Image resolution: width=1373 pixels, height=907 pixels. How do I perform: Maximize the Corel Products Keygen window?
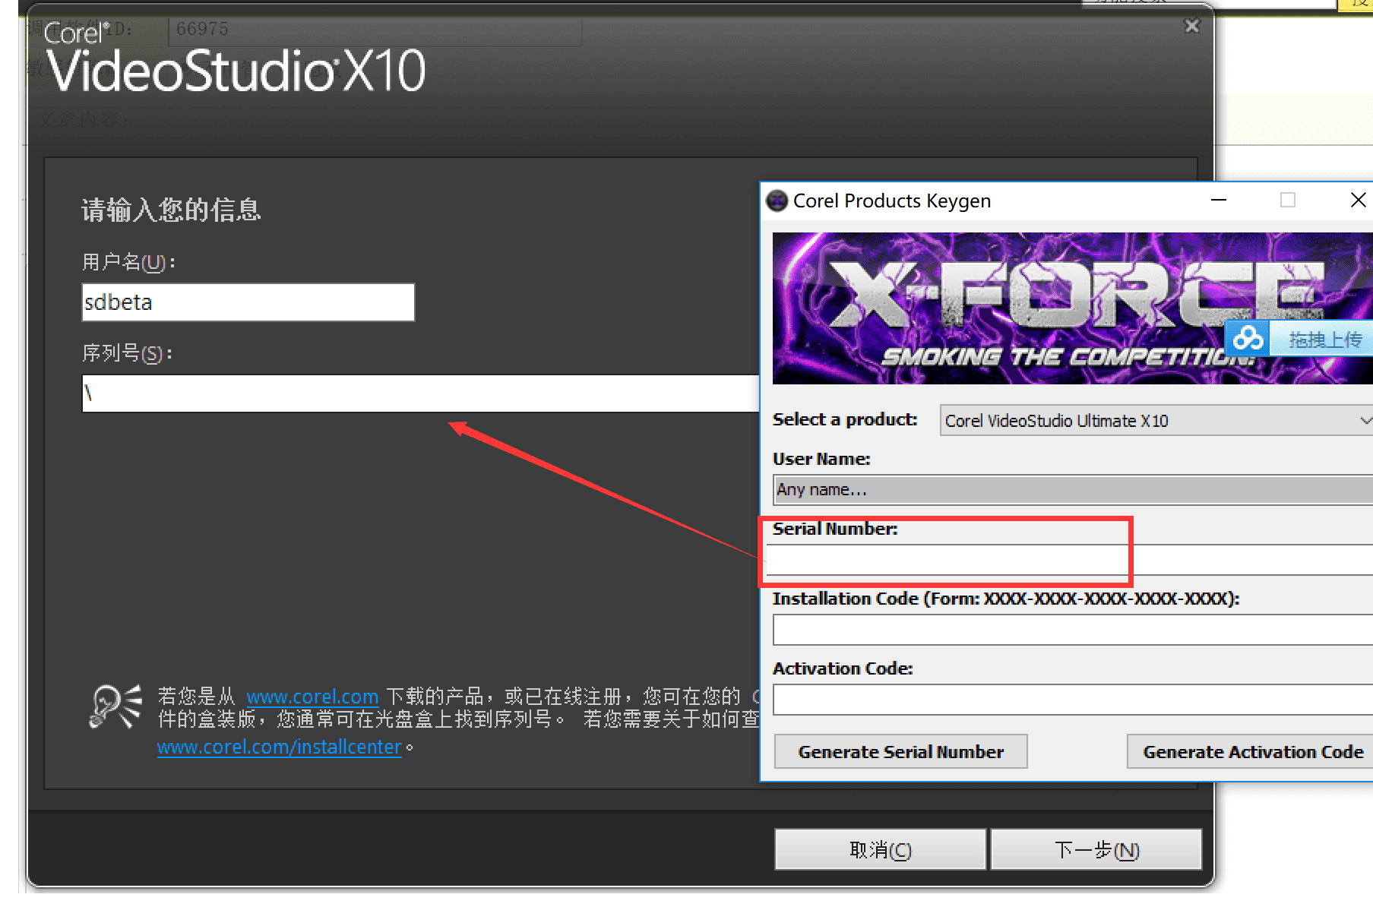point(1288,200)
